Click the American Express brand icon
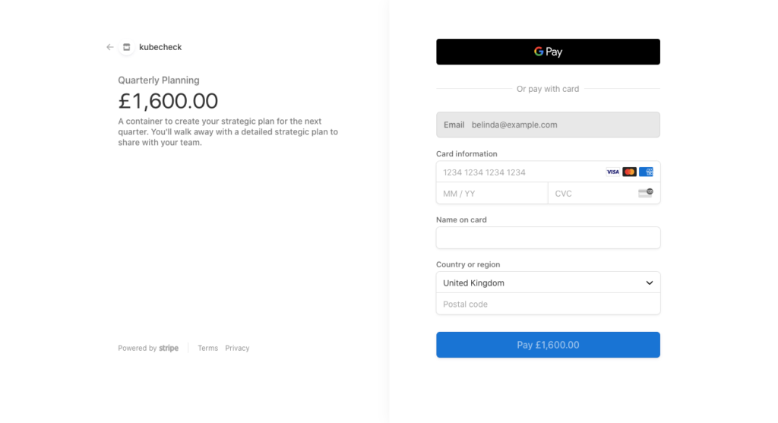This screenshot has height=423, width=778. click(646, 172)
